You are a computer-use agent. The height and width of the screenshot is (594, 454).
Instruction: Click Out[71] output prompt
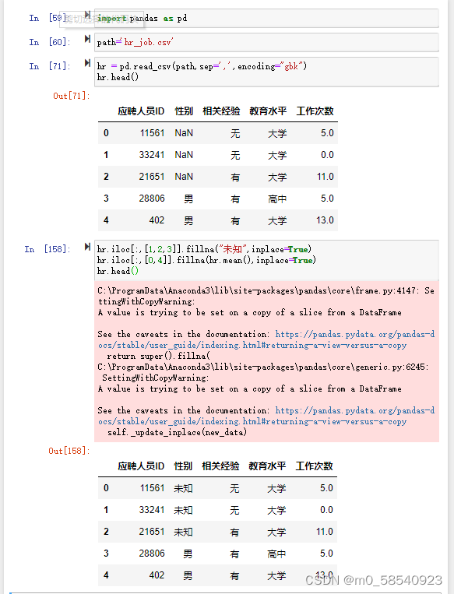click(72, 96)
